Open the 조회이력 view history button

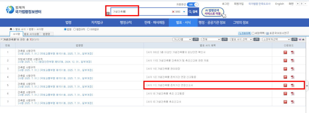point(244,33)
